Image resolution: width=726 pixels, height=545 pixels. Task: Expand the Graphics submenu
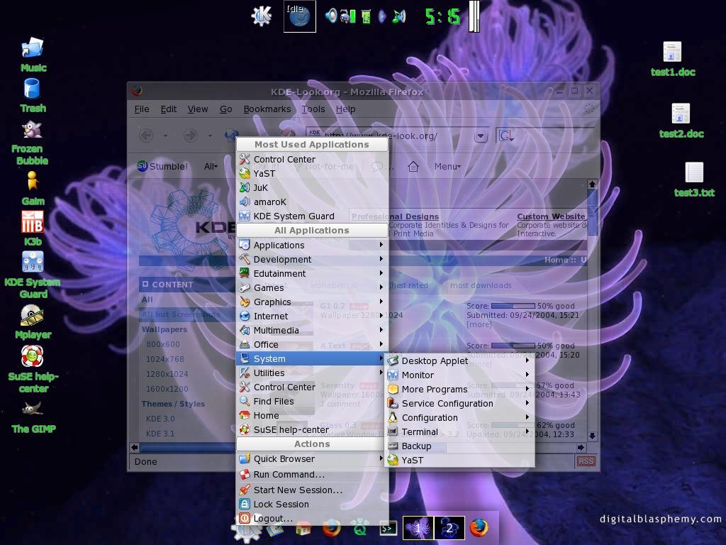click(312, 302)
